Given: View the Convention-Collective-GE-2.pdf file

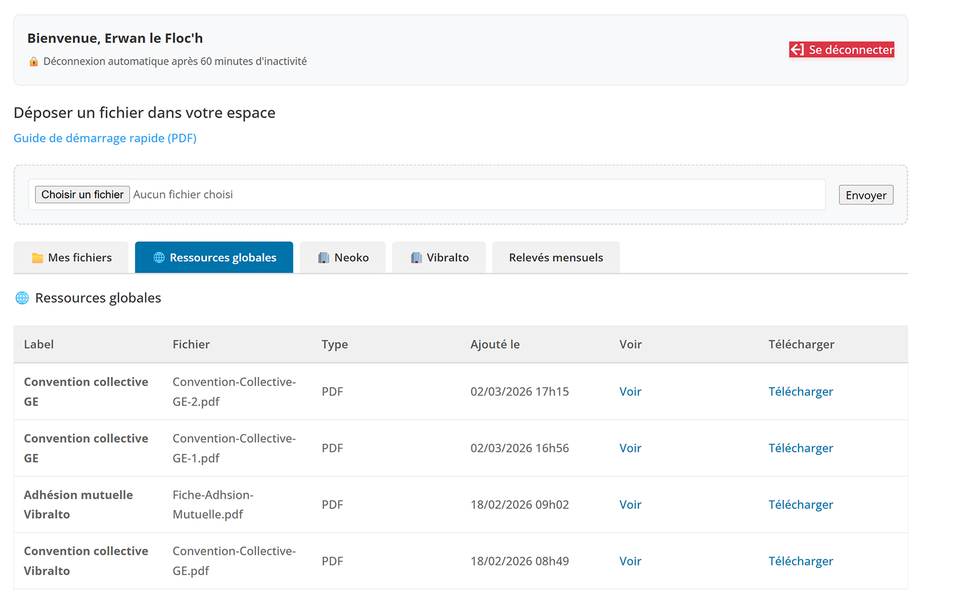Looking at the screenshot, I should click(630, 391).
